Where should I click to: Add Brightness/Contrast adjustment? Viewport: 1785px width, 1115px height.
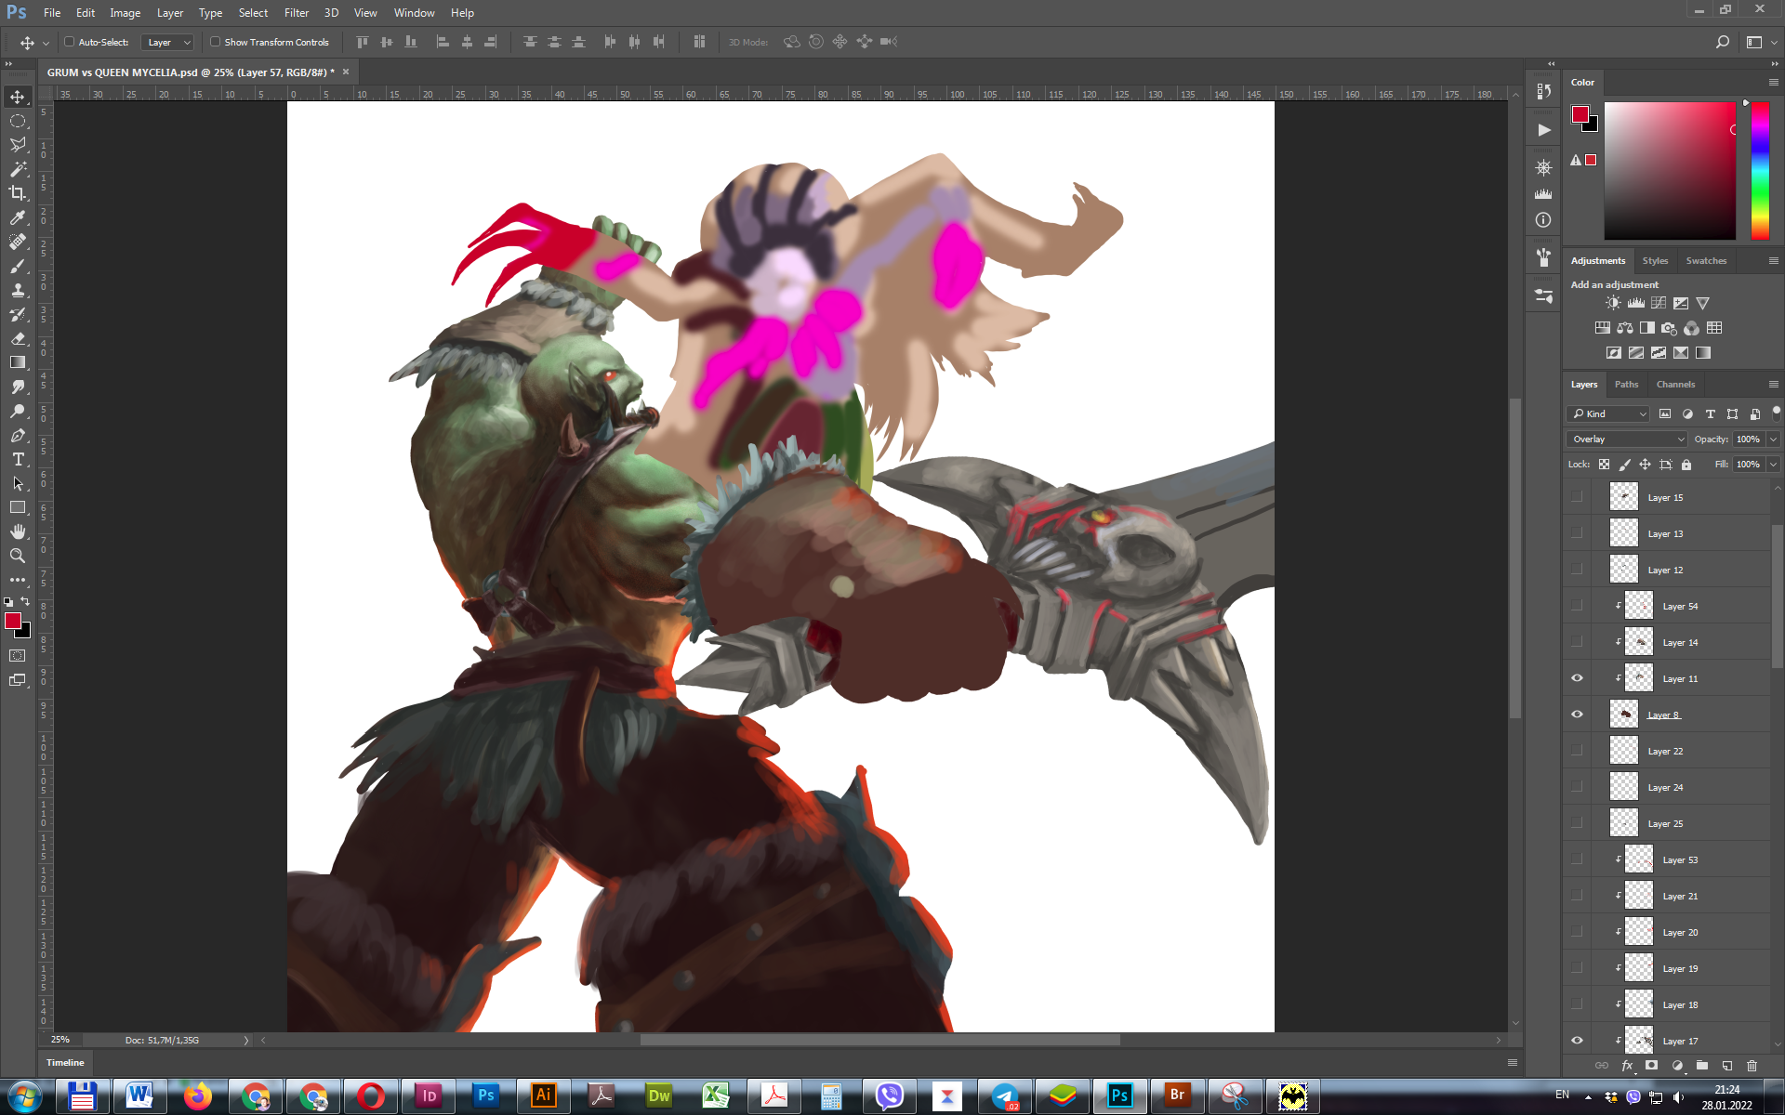[x=1613, y=303]
